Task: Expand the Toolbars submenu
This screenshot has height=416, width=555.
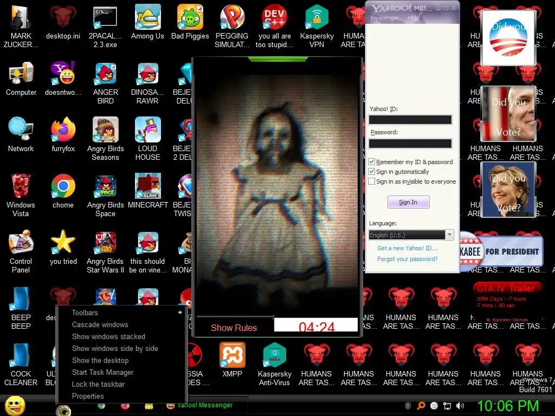Action: 121,313
